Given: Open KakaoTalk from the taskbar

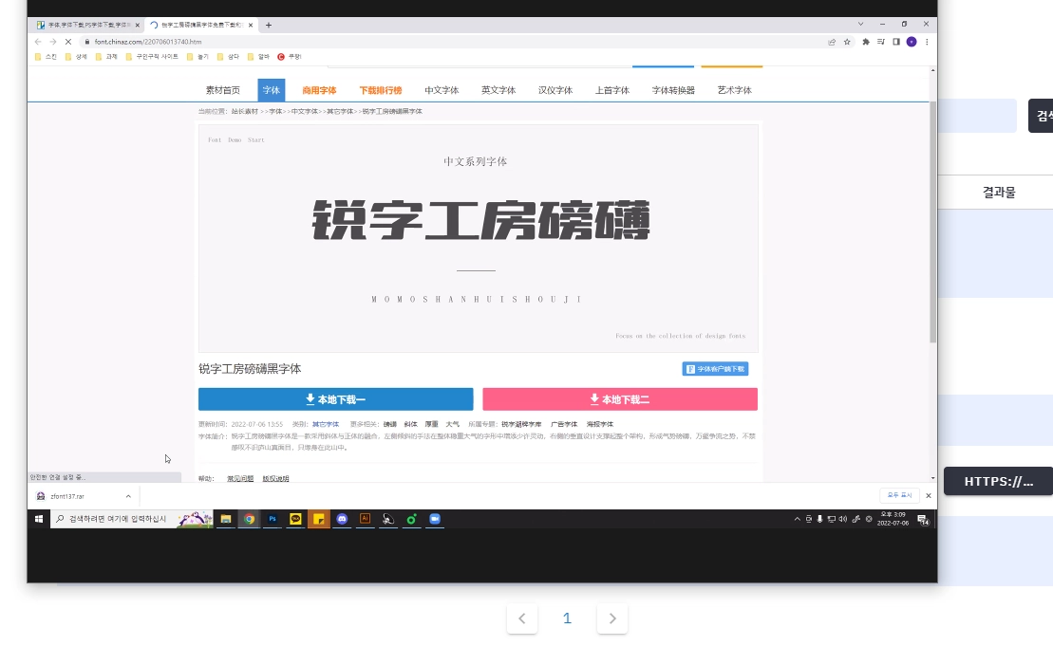Looking at the screenshot, I should point(295,519).
